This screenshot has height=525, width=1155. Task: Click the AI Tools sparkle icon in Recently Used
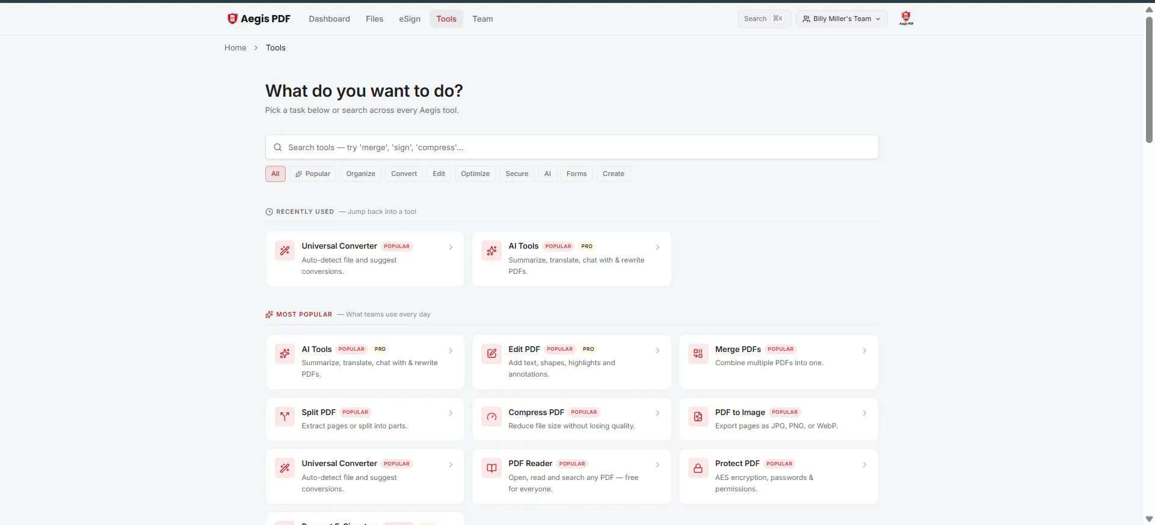pos(491,250)
